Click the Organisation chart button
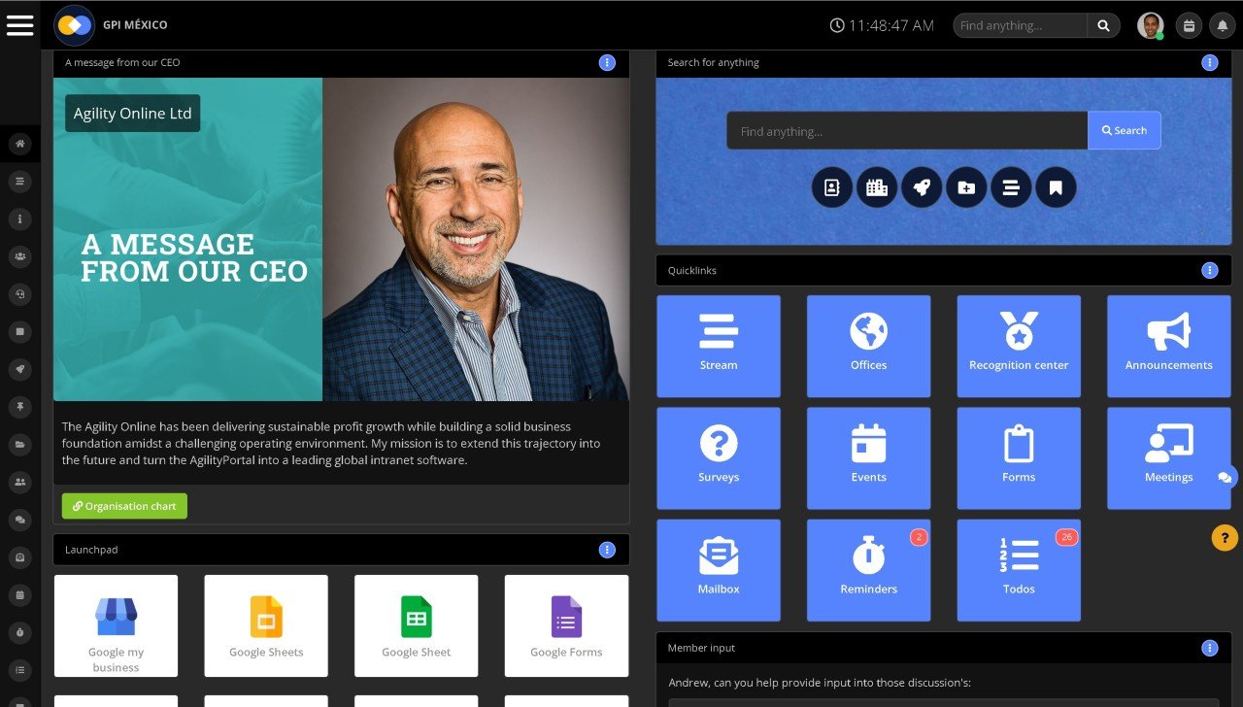This screenshot has width=1243, height=707. point(123,505)
